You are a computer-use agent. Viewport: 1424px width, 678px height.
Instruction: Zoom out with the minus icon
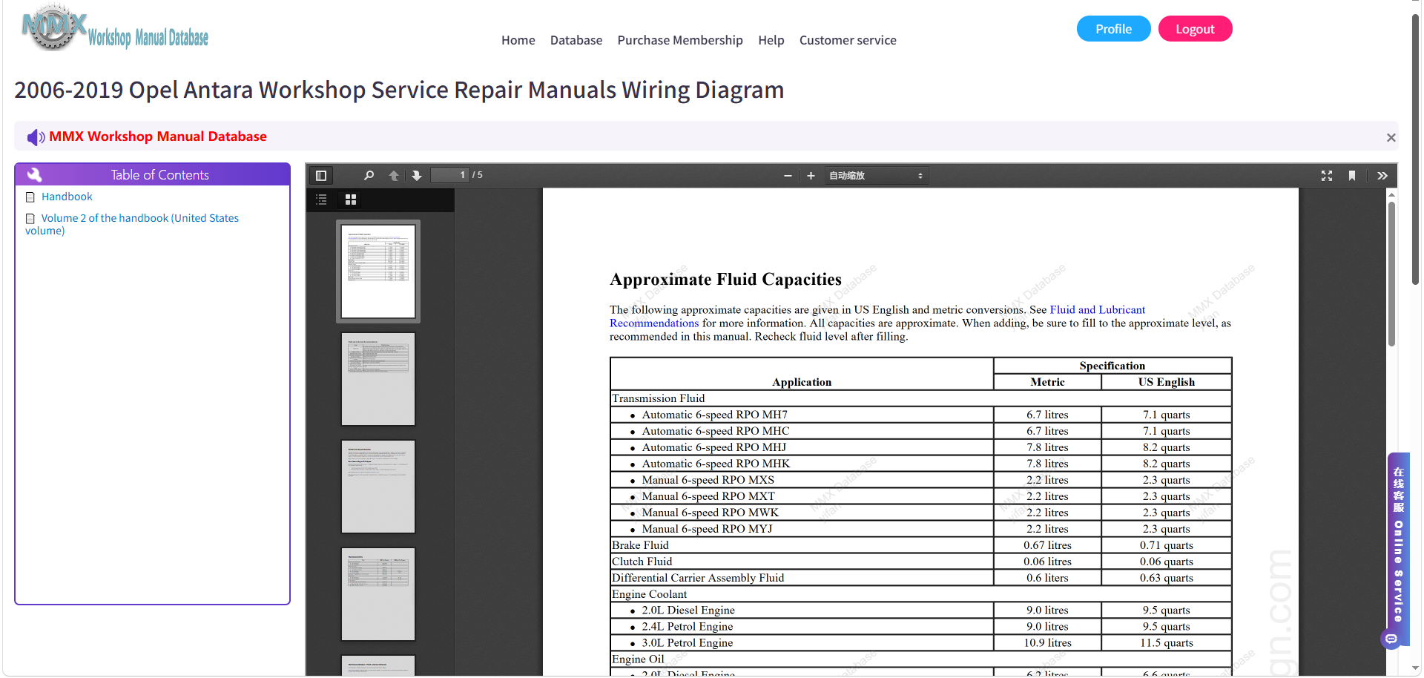pos(788,176)
